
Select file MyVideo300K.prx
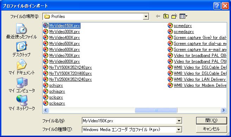pyautogui.click(x=64, y=32)
